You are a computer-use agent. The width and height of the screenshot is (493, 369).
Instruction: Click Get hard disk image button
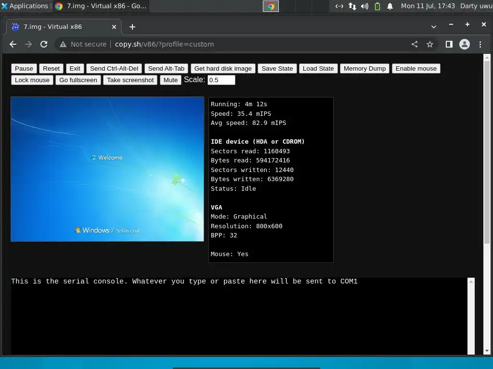pos(223,68)
